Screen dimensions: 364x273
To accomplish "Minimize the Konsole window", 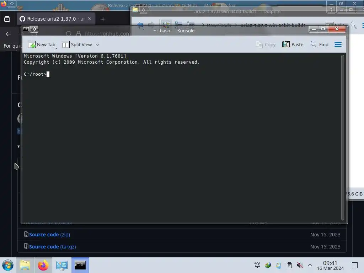I will (x=314, y=29).
